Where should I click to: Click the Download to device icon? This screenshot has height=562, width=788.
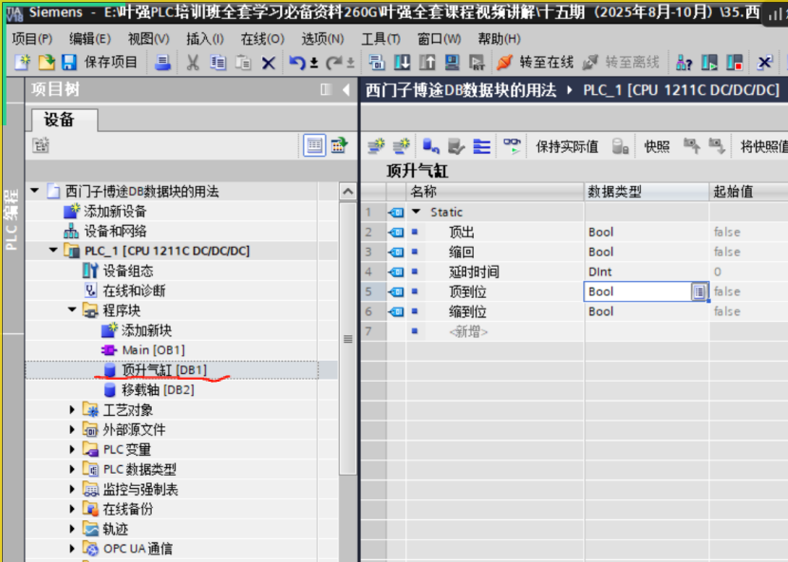tap(402, 63)
